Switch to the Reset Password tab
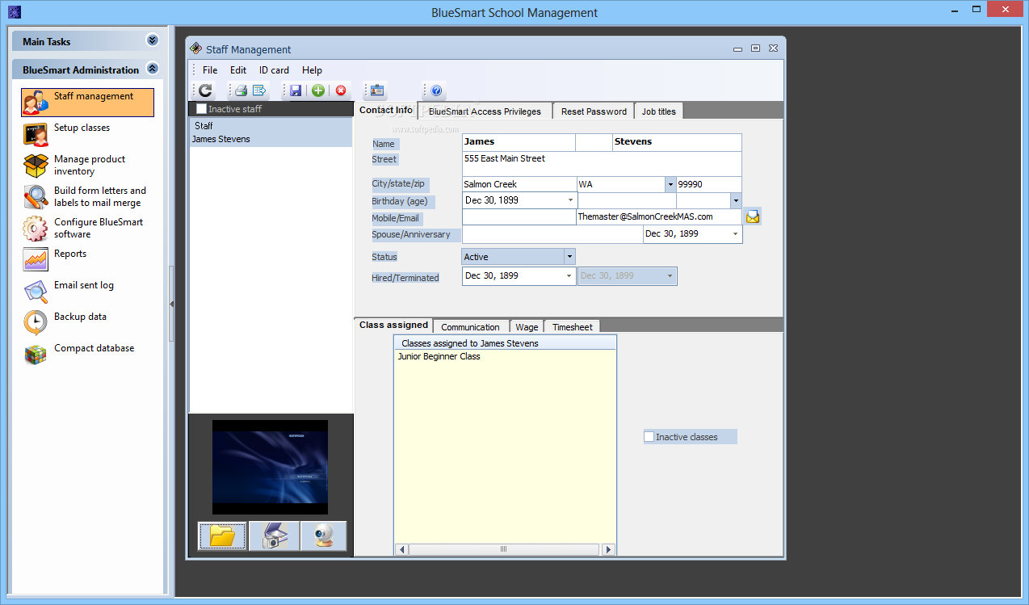 [x=594, y=111]
